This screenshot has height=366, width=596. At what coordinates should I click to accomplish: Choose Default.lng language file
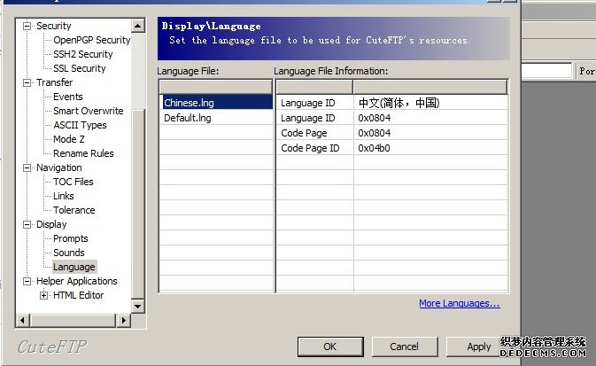[x=188, y=118]
